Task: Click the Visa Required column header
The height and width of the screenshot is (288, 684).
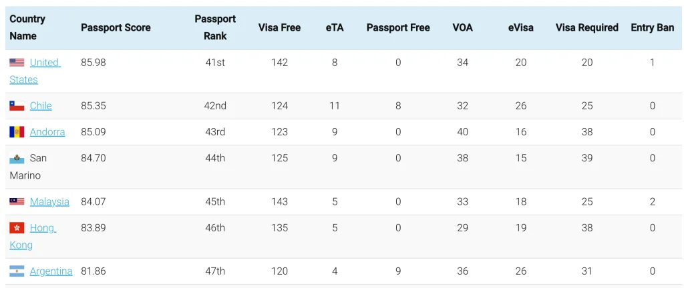Action: click(x=586, y=27)
